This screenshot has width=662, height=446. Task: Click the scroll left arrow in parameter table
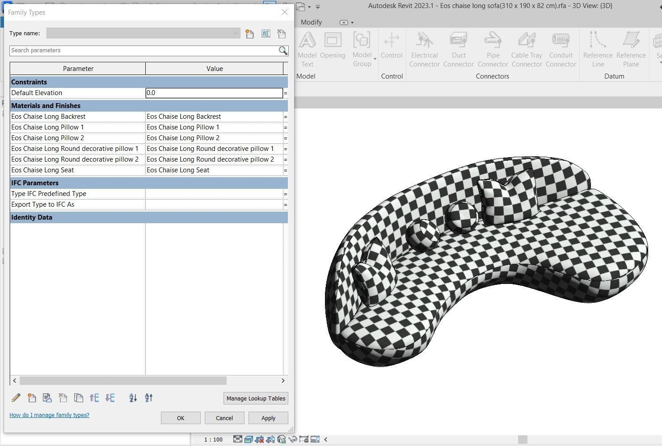click(x=15, y=381)
